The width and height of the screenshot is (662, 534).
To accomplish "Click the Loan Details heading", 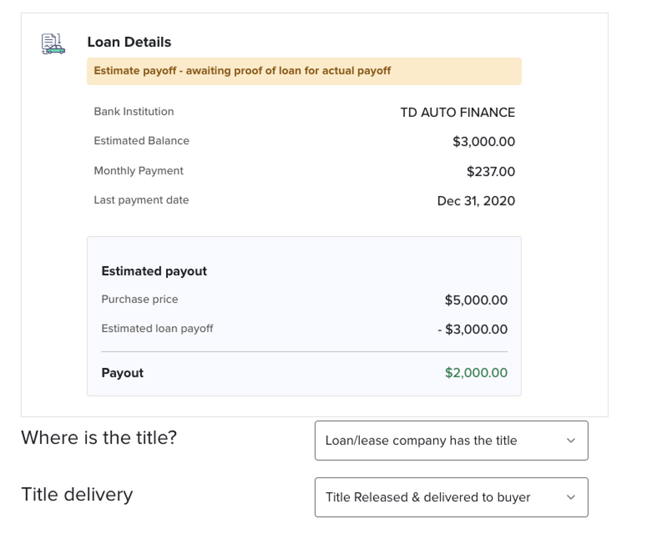I will pyautogui.click(x=129, y=42).
